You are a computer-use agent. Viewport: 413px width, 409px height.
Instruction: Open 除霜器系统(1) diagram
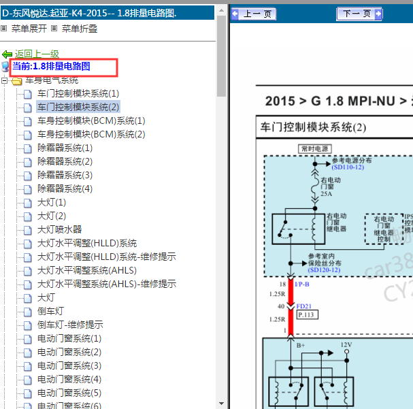pyautogui.click(x=65, y=148)
